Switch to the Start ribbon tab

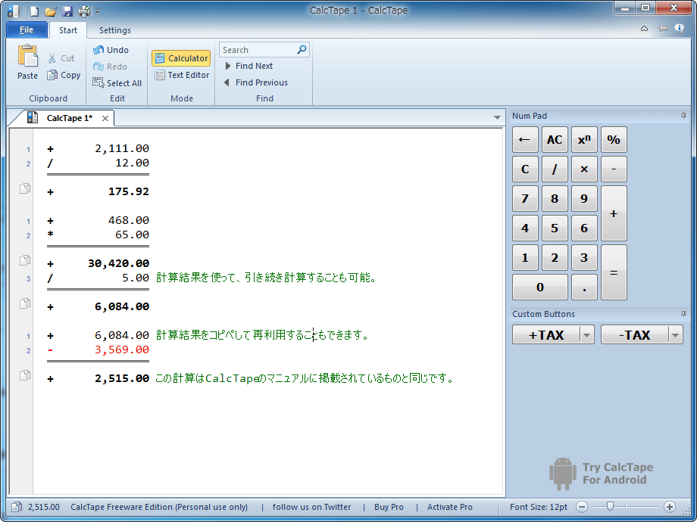[68, 30]
